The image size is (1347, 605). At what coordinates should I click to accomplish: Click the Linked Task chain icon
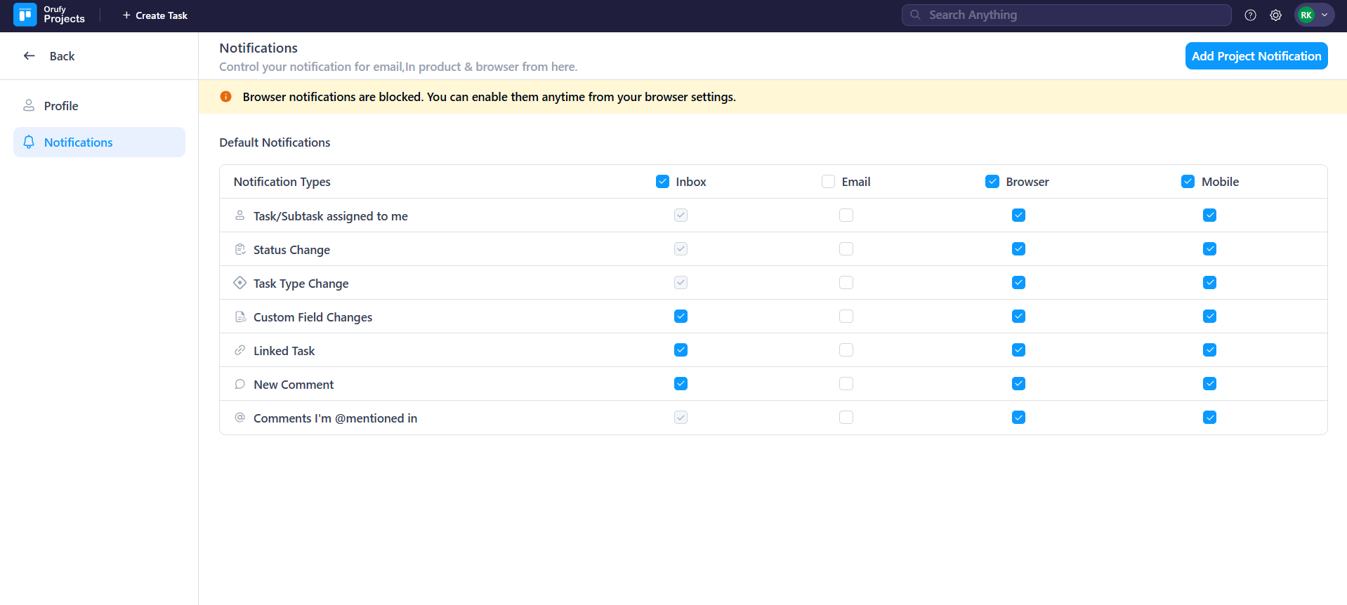coord(240,350)
